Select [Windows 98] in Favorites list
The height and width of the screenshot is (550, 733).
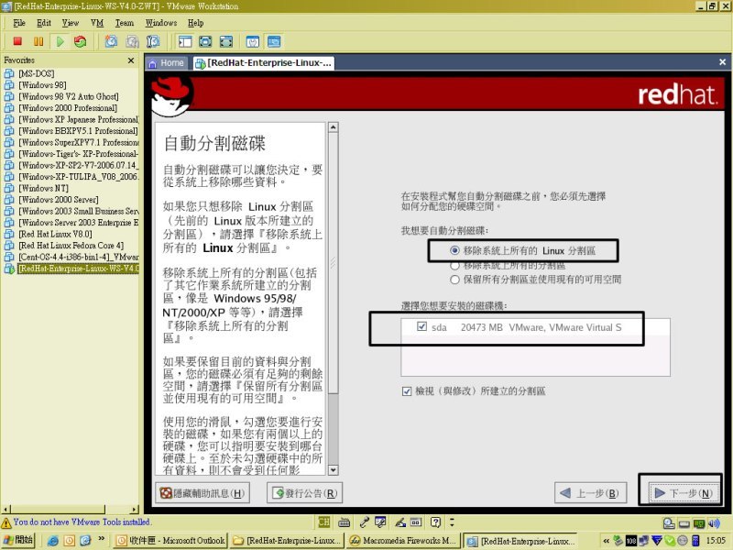(42, 85)
